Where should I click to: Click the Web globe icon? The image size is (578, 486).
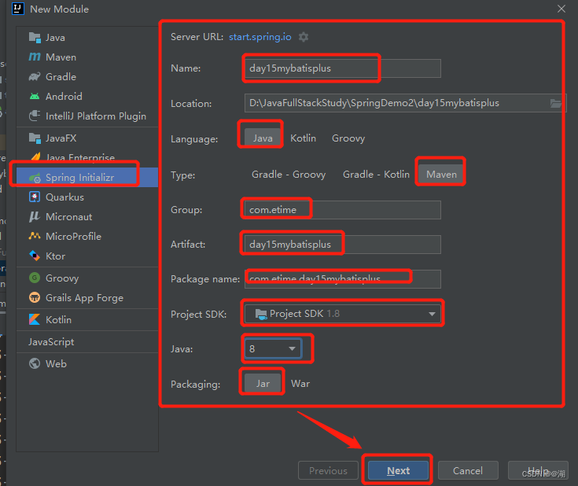coord(35,363)
